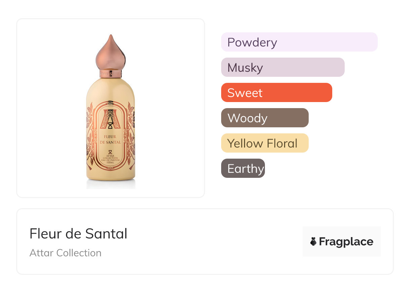Click the small hourglass symbol on the bottle label
Viewport: 410px width, 291px height.
click(x=111, y=152)
